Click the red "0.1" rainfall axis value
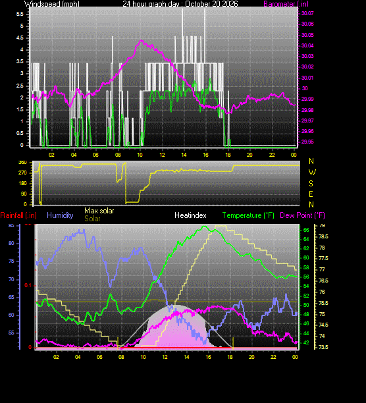This screenshot has width=366, height=403. pyautogui.click(x=28, y=286)
